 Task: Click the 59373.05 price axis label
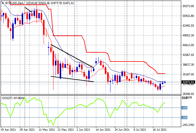pos(188,6)
